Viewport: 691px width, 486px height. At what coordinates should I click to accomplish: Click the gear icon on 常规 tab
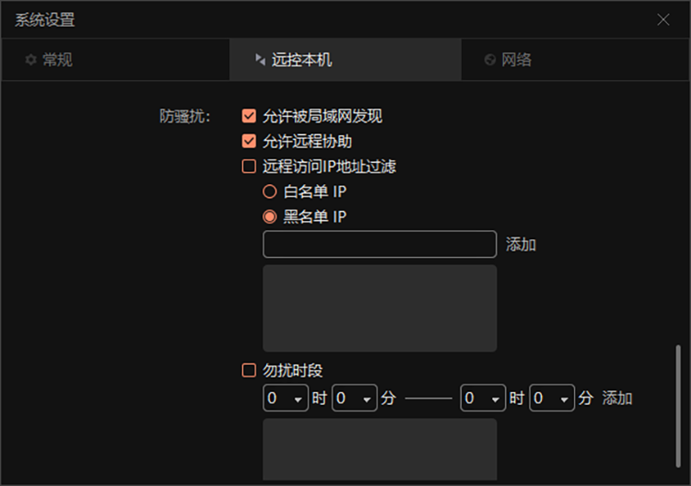click(x=30, y=60)
